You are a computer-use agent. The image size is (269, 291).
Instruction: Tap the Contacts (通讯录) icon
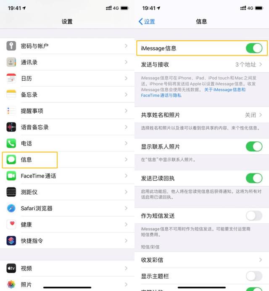point(11,62)
